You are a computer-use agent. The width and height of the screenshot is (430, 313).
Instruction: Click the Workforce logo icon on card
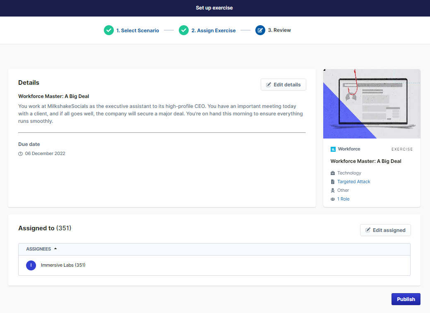pos(333,149)
